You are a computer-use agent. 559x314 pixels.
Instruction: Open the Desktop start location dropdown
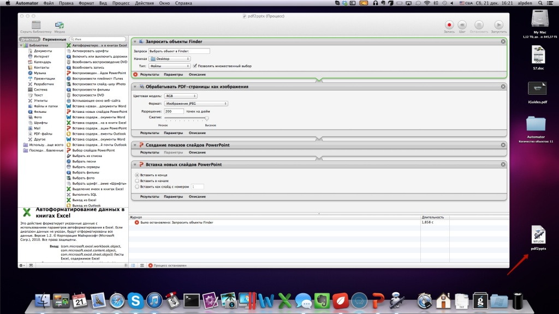170,58
